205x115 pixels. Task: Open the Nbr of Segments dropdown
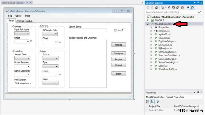coord(22,75)
